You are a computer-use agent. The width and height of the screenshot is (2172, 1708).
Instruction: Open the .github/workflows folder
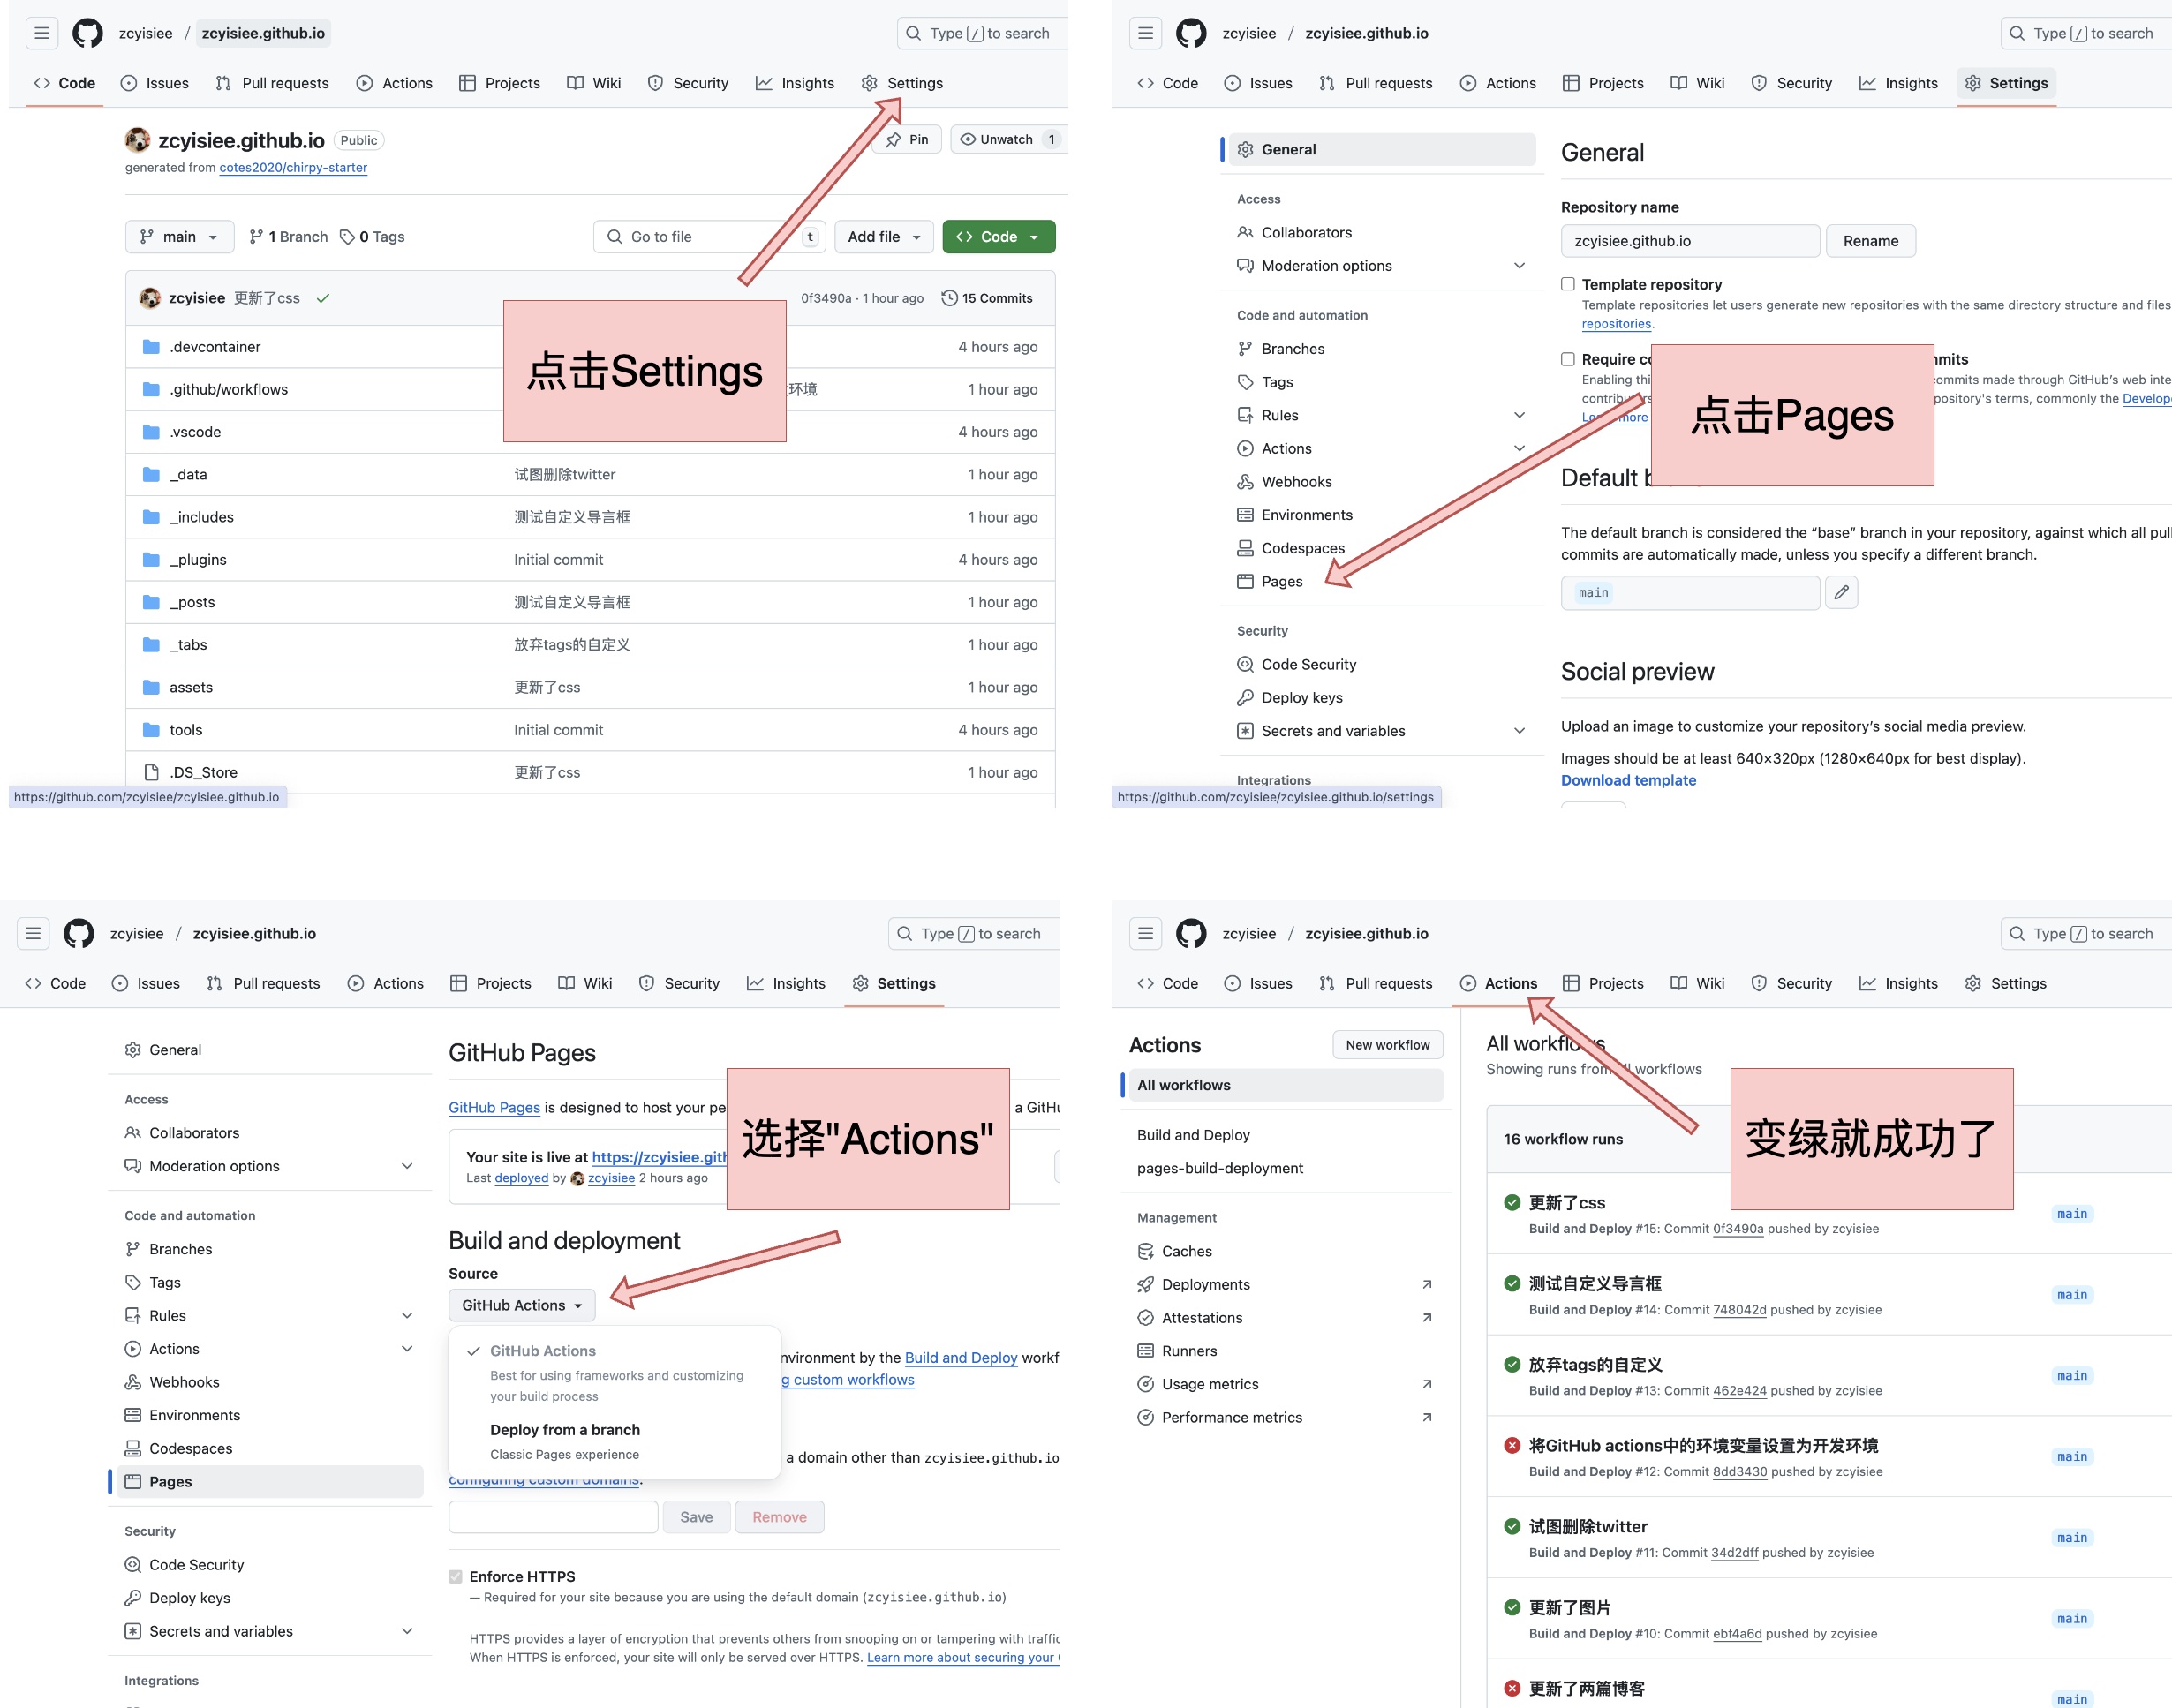[x=228, y=389]
